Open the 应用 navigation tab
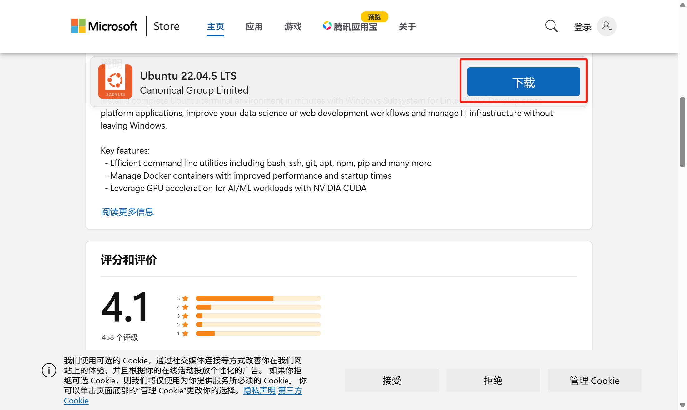Screen dimensions: 687x410 254,27
